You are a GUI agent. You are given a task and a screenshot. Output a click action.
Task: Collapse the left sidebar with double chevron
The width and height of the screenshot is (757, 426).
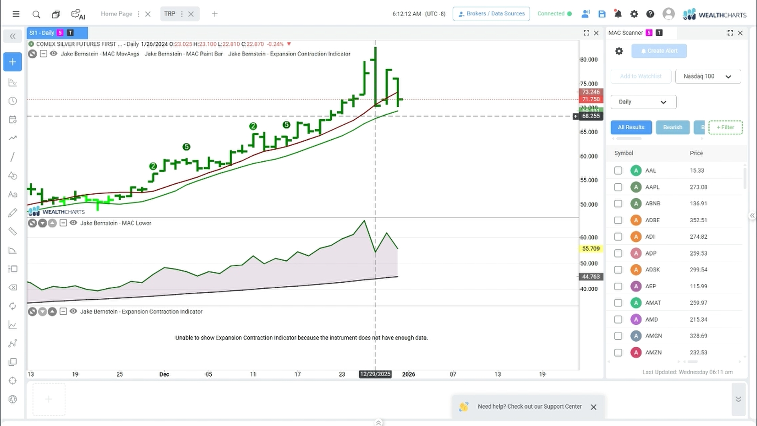click(13, 36)
